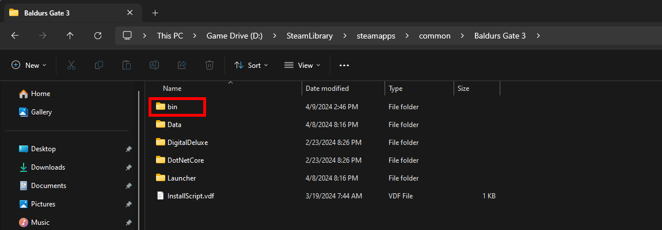Click the Data folder icon
This screenshot has width=662, height=230.
(160, 124)
